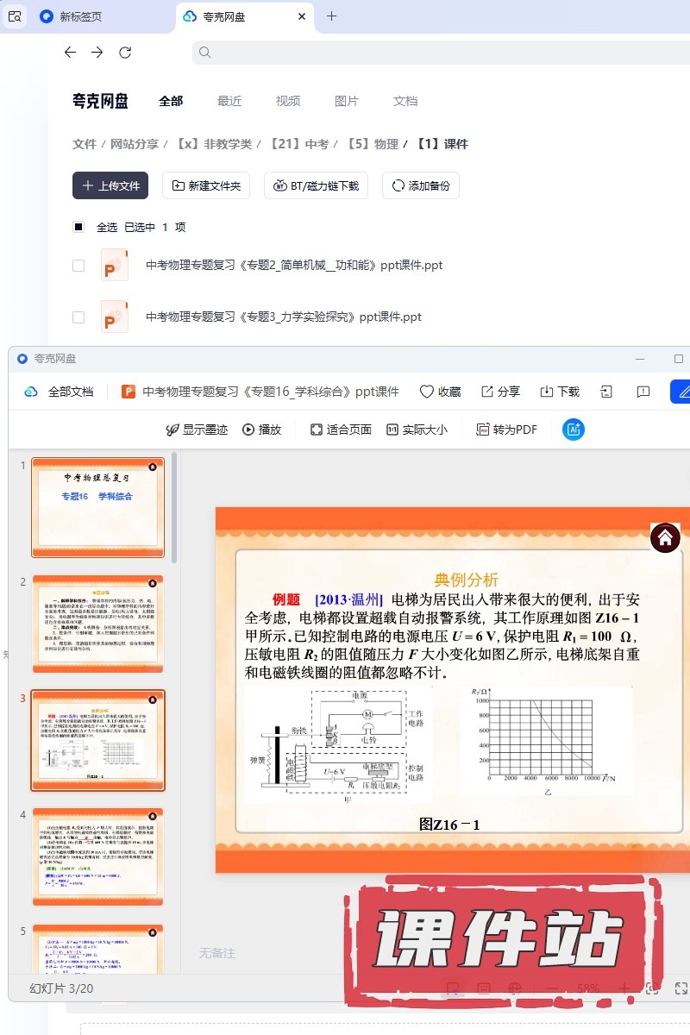Switch to the 视频 tab
The height and width of the screenshot is (1035, 690).
click(x=288, y=101)
